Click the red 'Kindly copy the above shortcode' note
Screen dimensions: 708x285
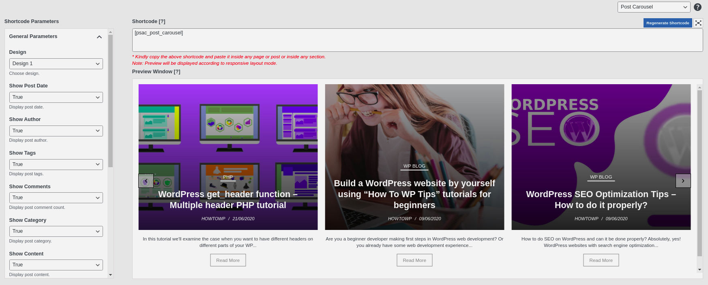coord(229,57)
